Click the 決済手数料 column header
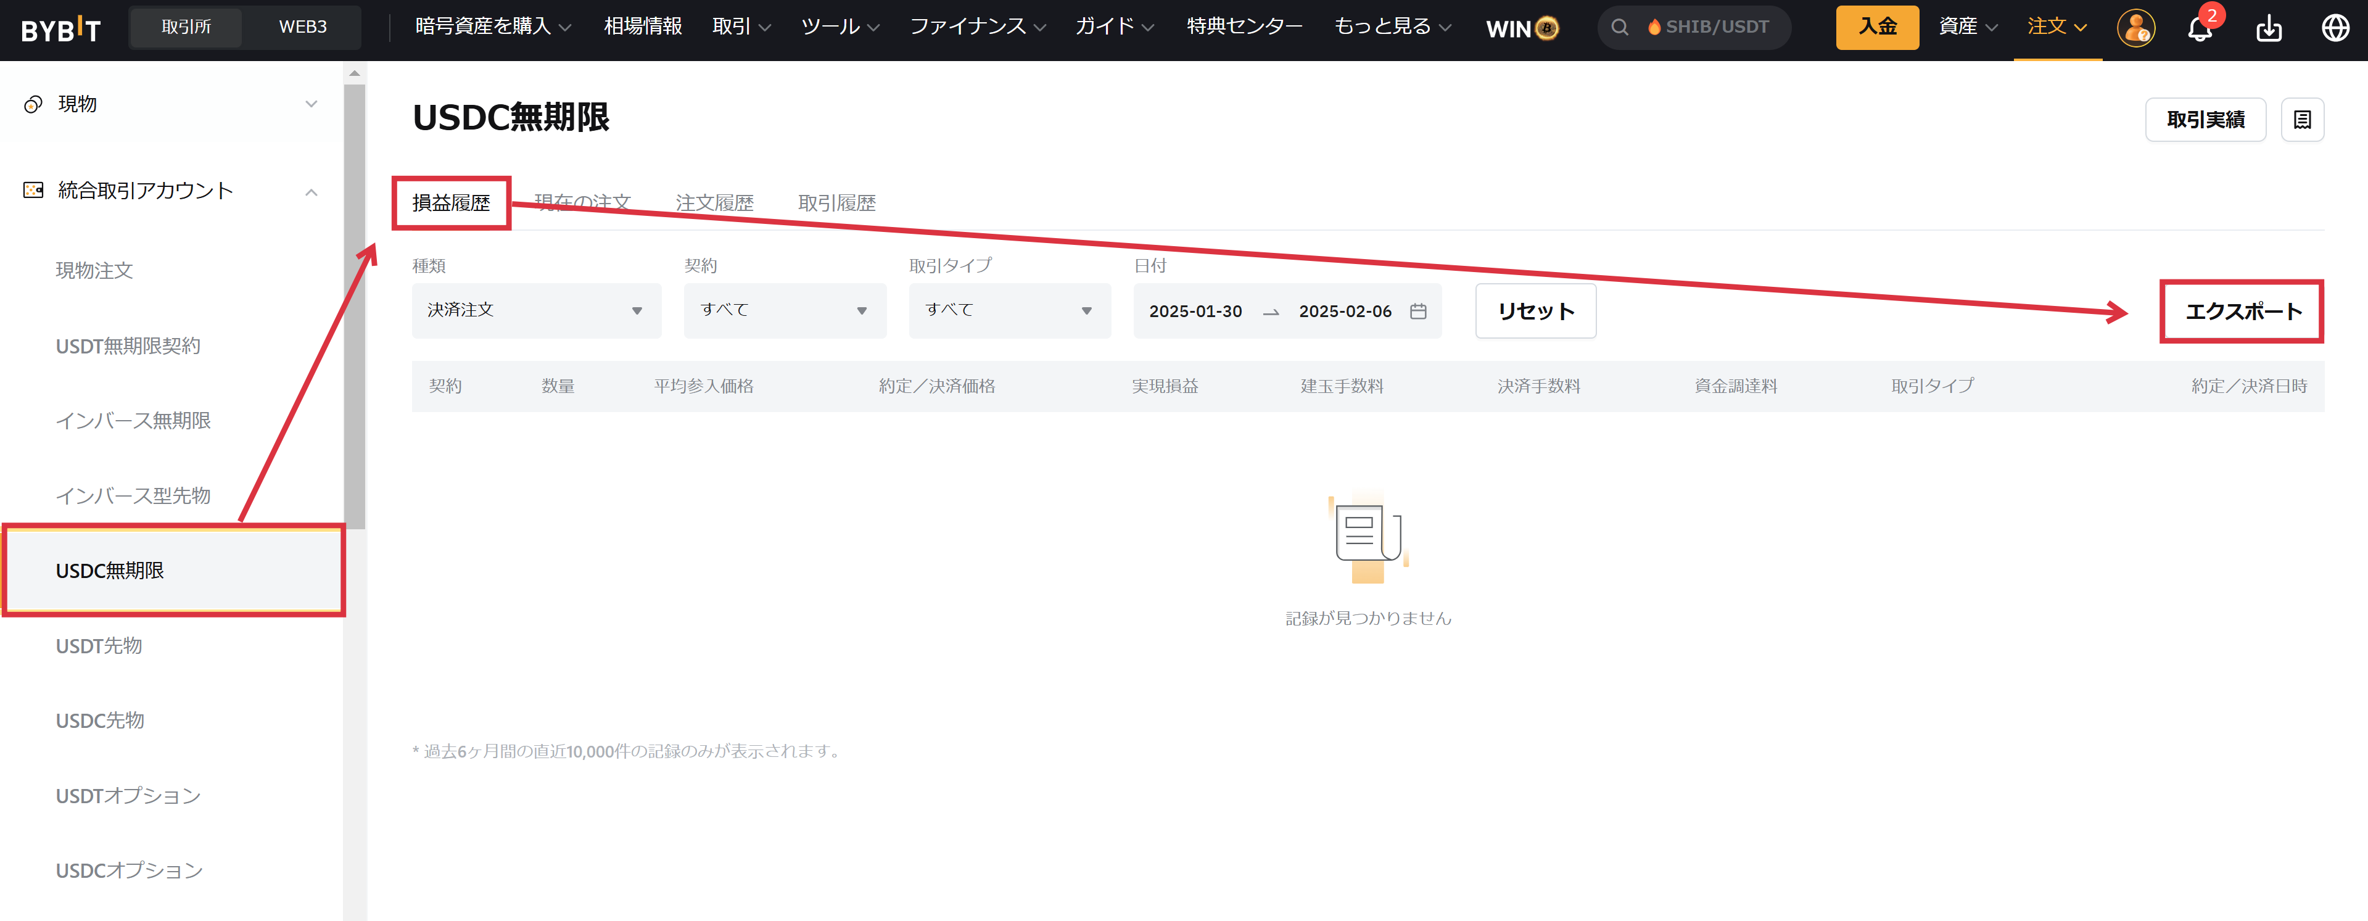Screen dimensions: 2368x921 tap(1538, 386)
